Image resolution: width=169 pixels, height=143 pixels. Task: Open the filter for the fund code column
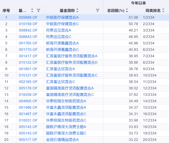[x=38, y=10]
